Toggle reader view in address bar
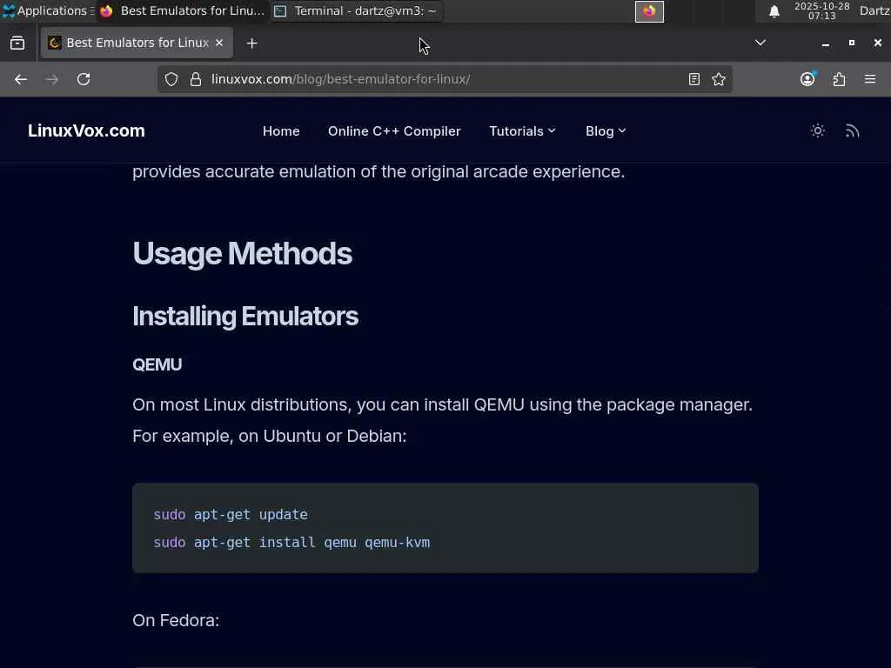Viewport: 891px width, 668px height. pyautogui.click(x=693, y=79)
